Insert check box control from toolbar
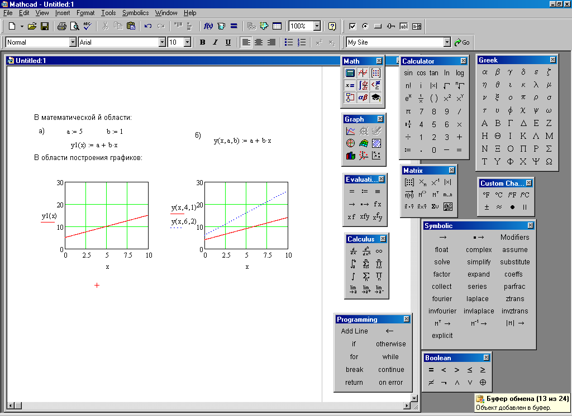This screenshot has height=416, width=572. 352,26
